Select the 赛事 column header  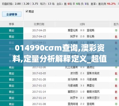click(x=12, y=24)
